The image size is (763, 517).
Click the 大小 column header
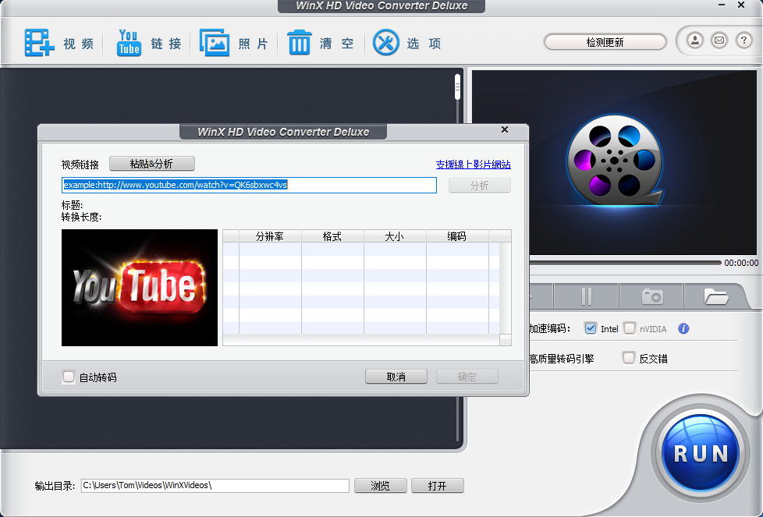click(395, 236)
